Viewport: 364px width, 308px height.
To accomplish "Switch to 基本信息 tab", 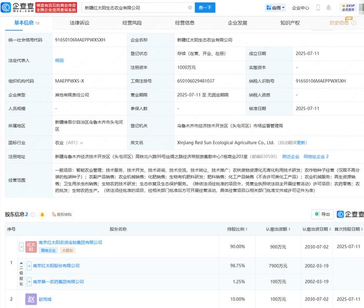I will click(27, 23).
